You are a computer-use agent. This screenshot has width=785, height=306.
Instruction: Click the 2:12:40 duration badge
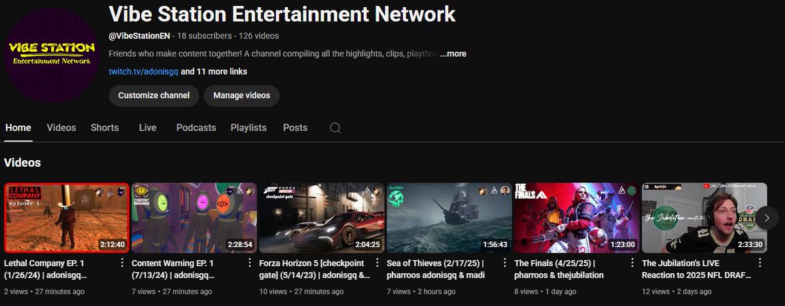(x=113, y=245)
